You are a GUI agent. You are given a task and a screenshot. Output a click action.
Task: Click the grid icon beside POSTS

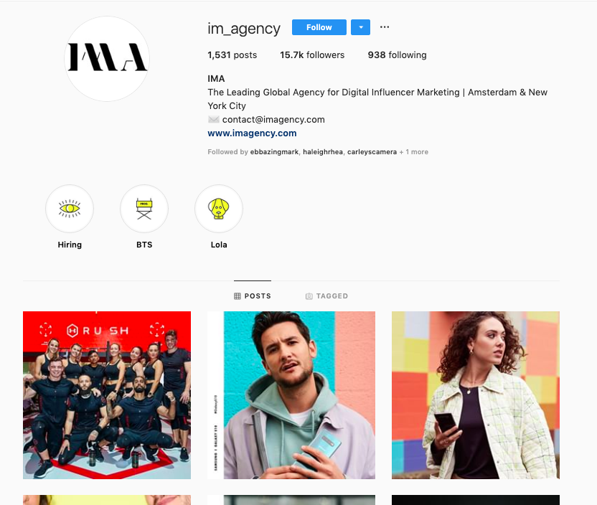[x=238, y=296]
